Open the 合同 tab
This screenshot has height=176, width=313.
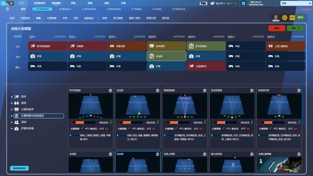coord(65,18)
